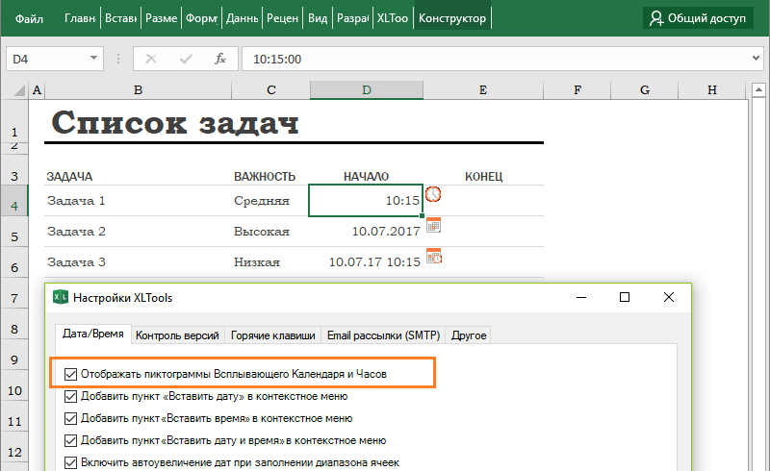Click the insert function fx icon

[220, 59]
